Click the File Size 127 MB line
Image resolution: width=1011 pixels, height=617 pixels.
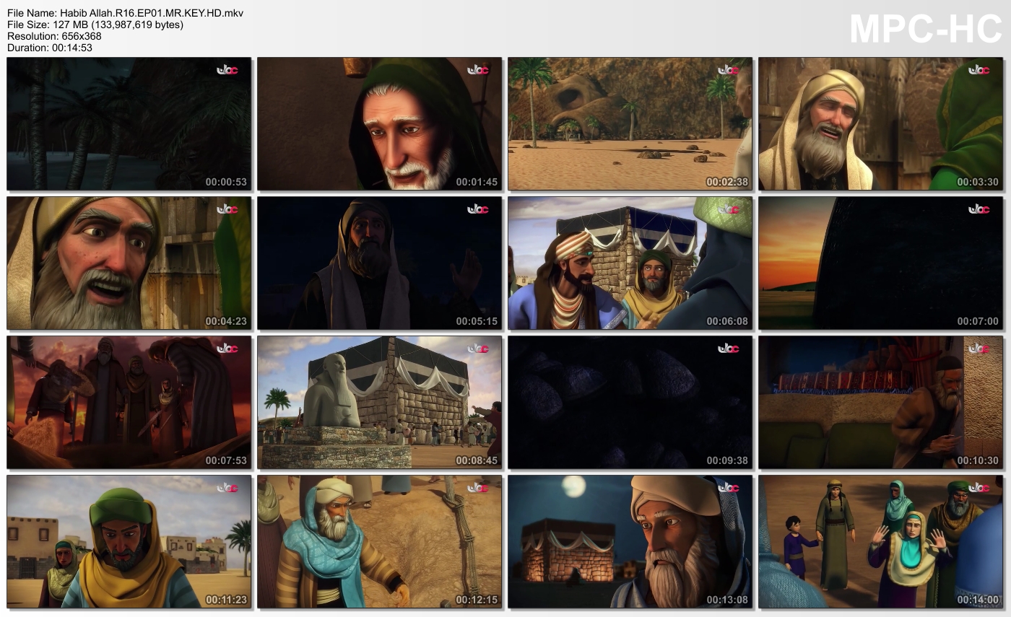(x=95, y=25)
